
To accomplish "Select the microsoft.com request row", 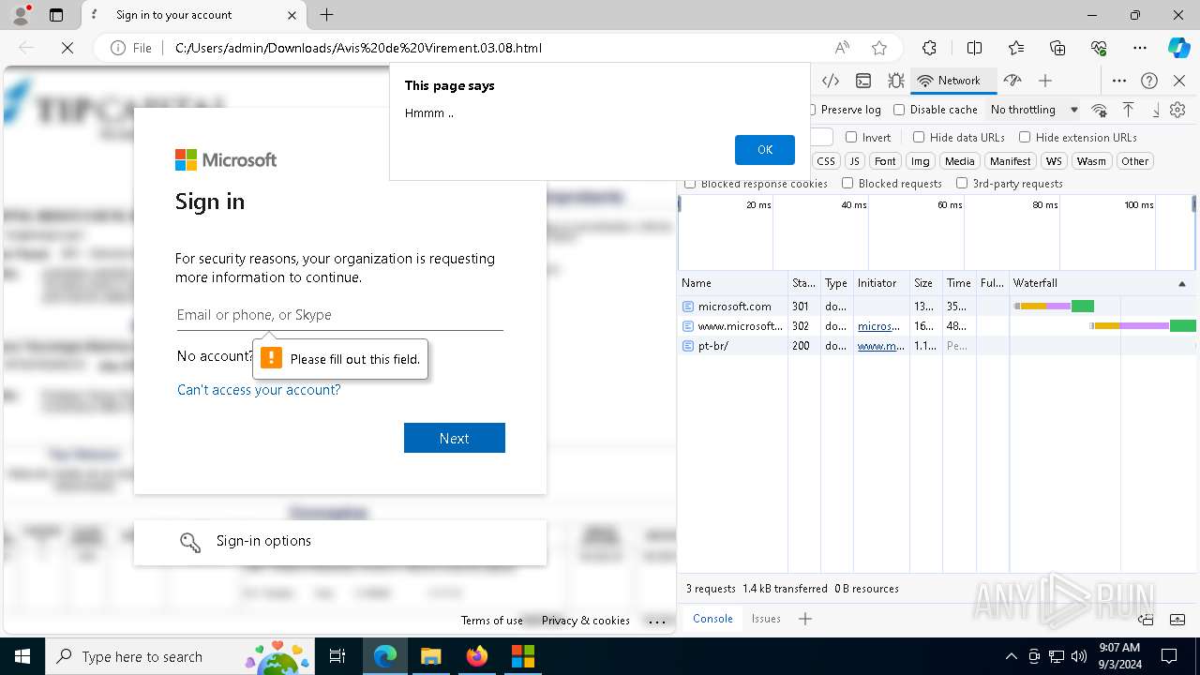I will pyautogui.click(x=937, y=307).
